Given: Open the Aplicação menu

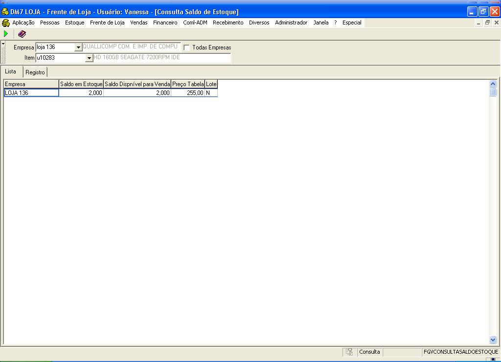Looking at the screenshot, I should point(23,23).
